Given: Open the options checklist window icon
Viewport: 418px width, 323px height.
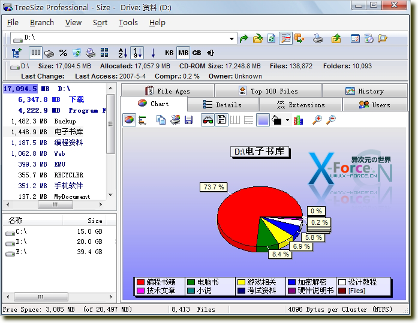Looking at the screenshot, I should 355,39.
